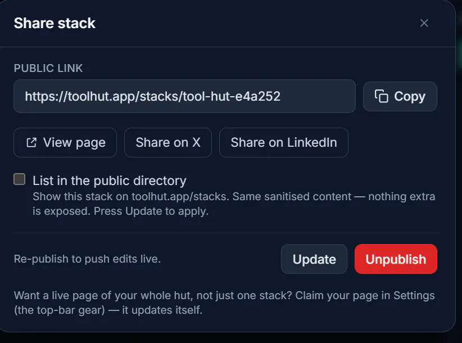Screen dimensions: 462x343
Task: Click the 'Claim your page in Settings' hint
Action: 365,296
